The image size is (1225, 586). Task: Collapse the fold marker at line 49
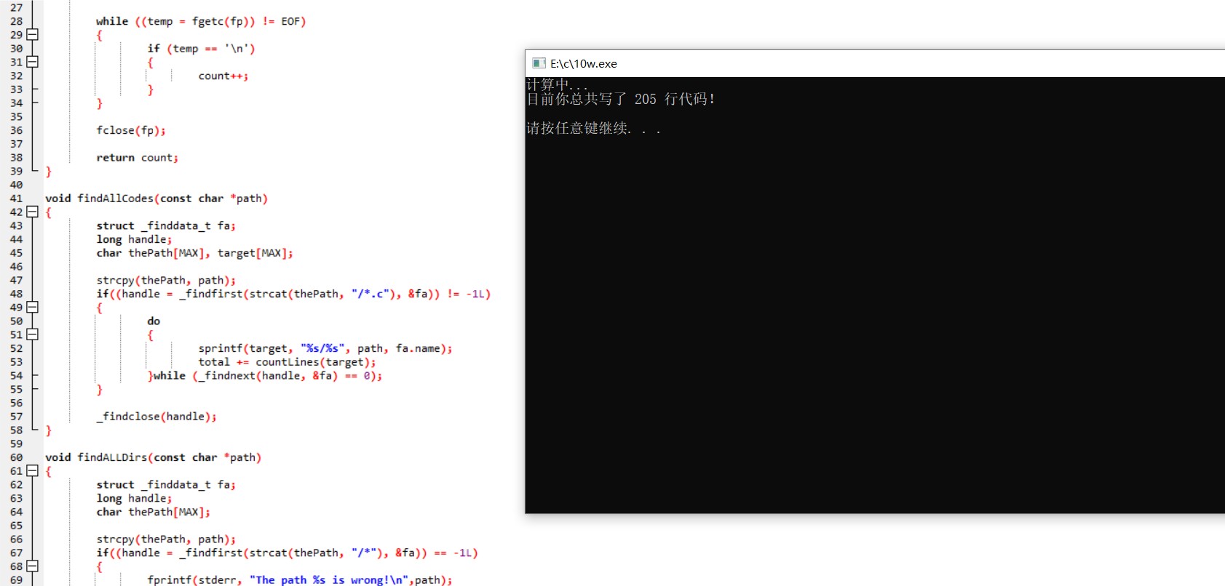32,307
